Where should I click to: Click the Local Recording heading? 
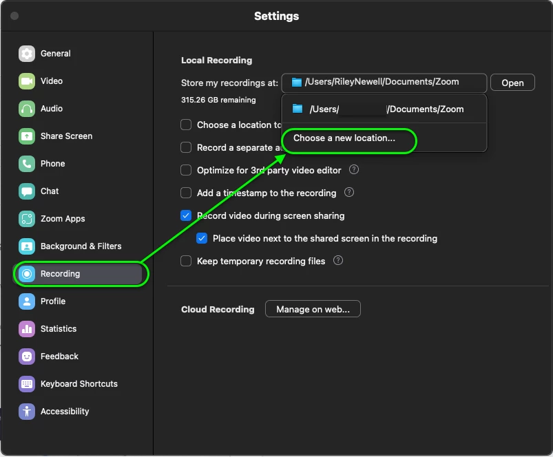216,61
